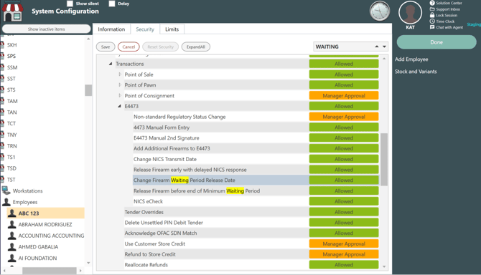Click the left panel horizontal scrollbar thumb
481x275 pixels.
click(x=49, y=271)
